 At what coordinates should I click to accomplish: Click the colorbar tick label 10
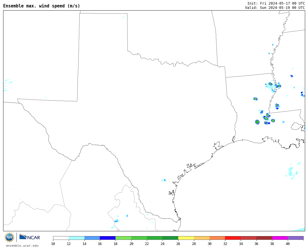53,244
